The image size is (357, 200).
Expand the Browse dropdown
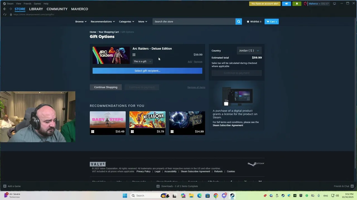pos(81,21)
